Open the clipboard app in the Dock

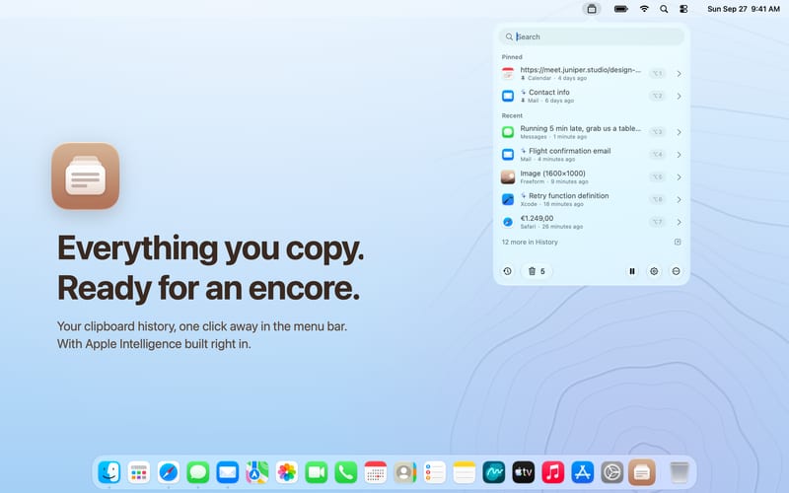tap(642, 472)
